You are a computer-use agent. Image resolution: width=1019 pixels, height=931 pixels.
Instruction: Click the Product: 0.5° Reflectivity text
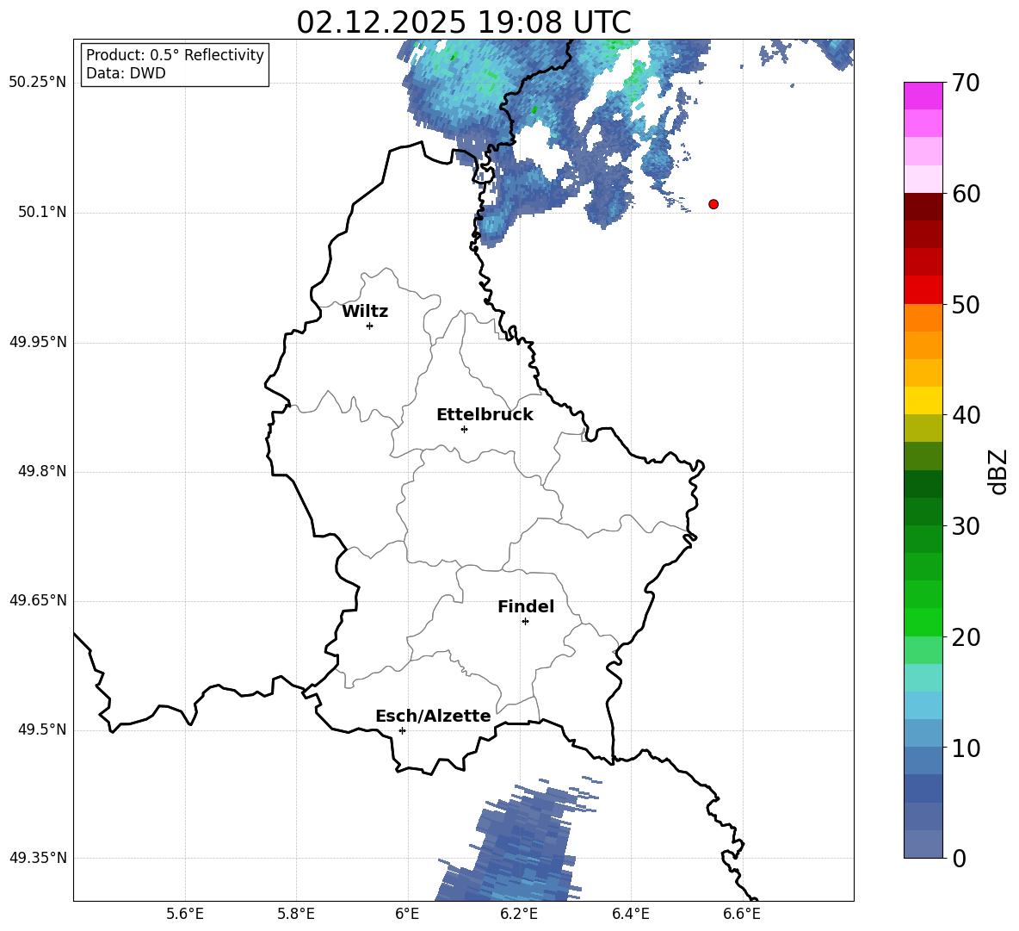coord(175,55)
